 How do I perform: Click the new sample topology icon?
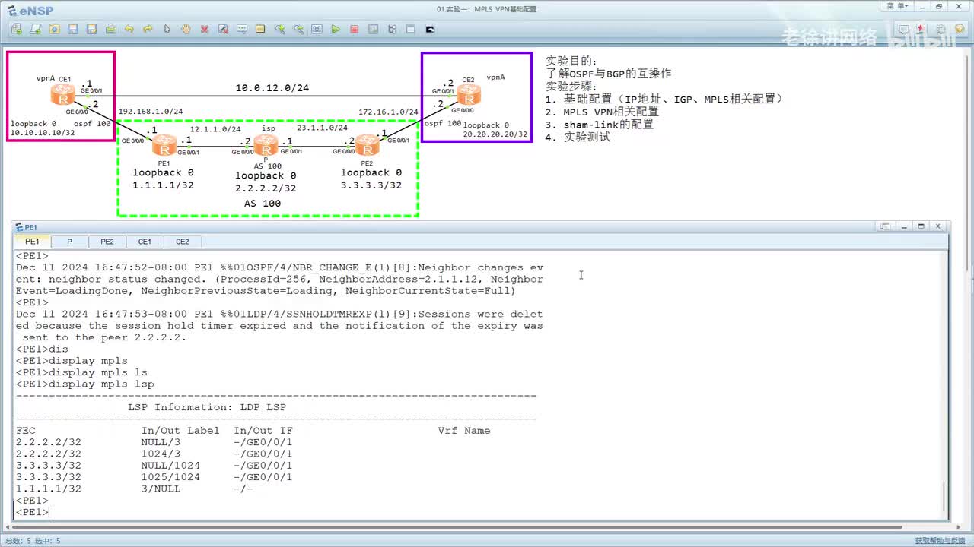click(35, 30)
